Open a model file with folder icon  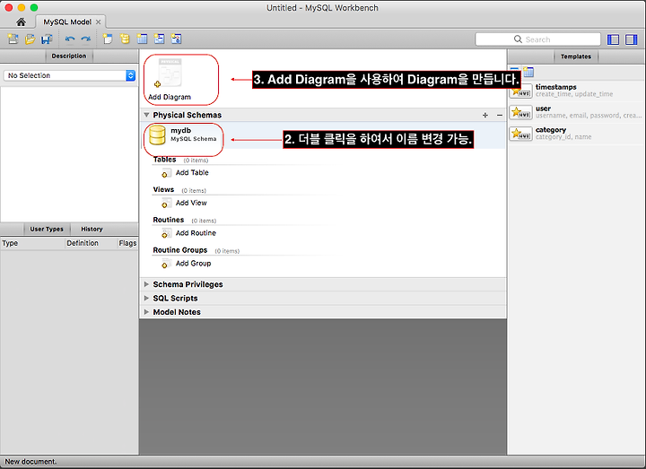tap(31, 39)
